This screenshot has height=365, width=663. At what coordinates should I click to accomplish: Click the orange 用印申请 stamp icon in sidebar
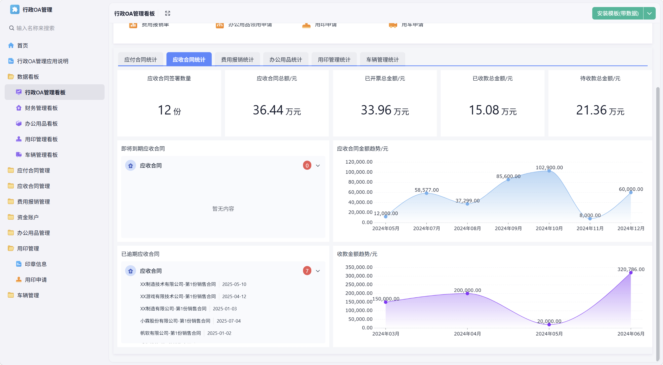click(19, 279)
